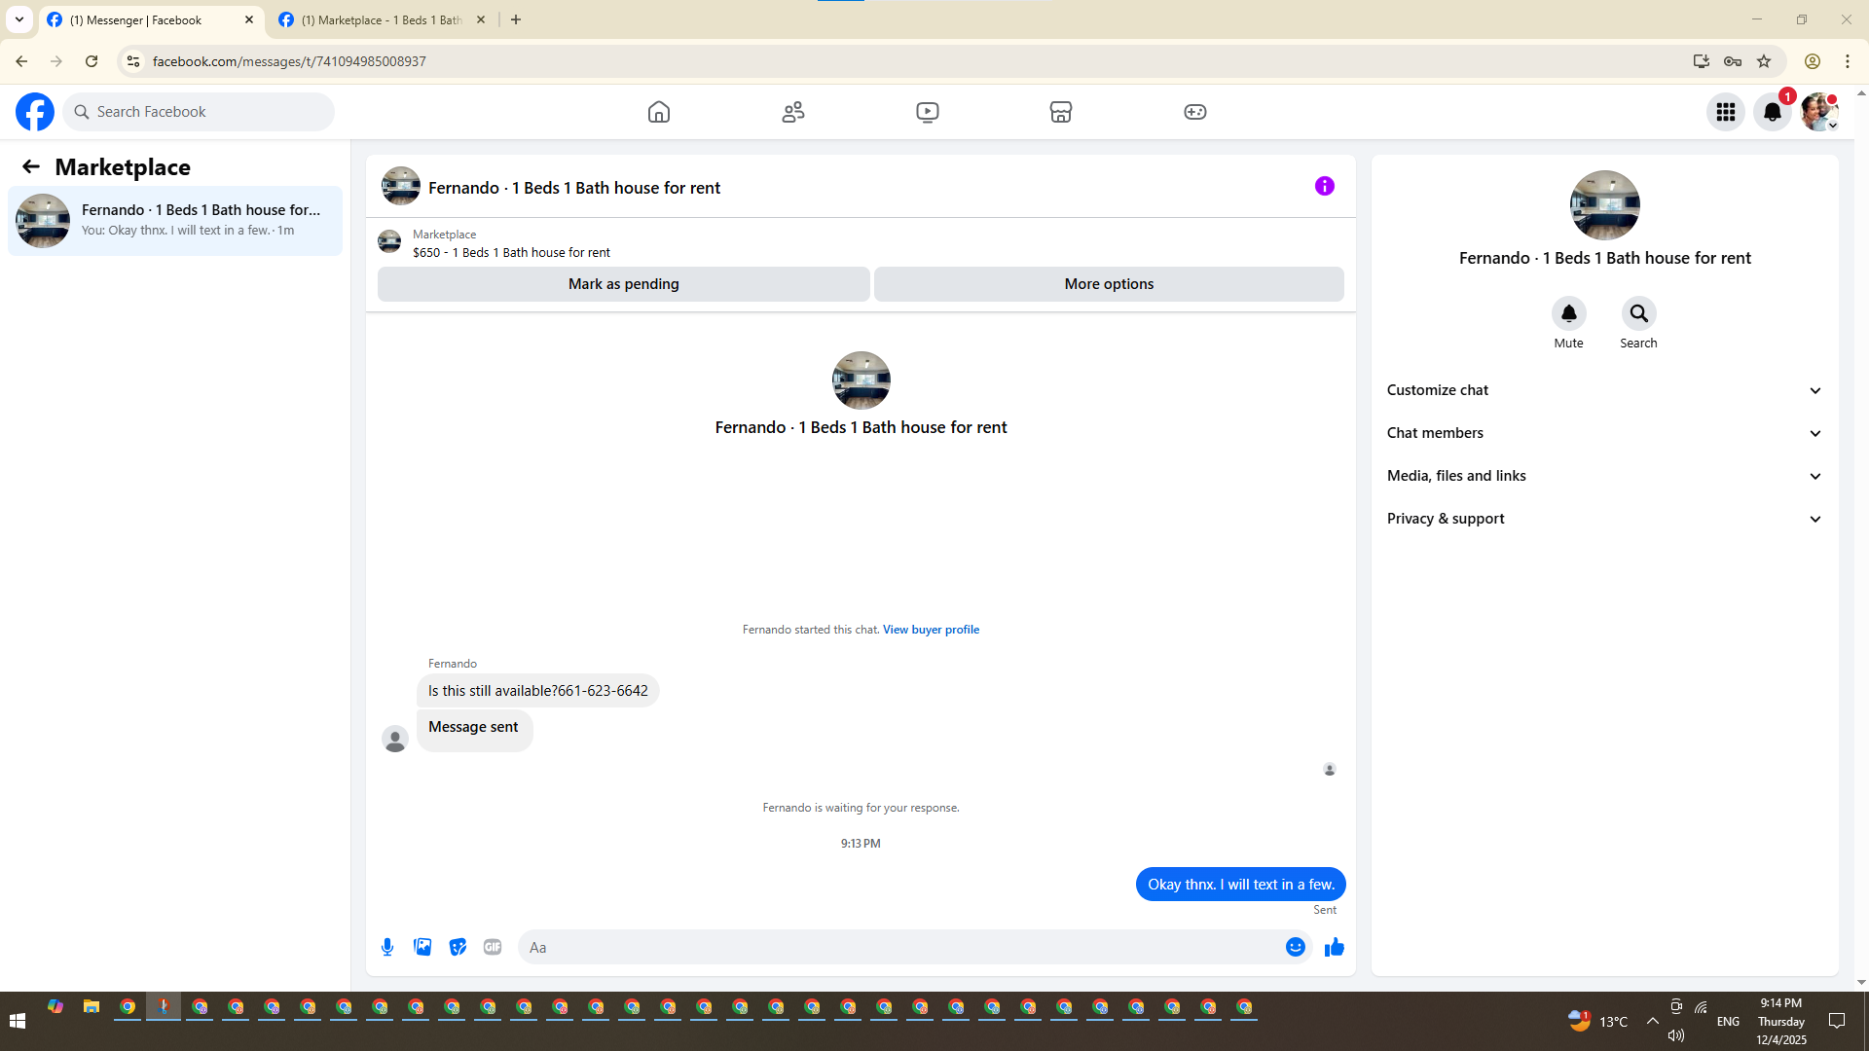Screen dimensions: 1869x1051
Task: Open the GIF picker icon
Action: (x=493, y=947)
